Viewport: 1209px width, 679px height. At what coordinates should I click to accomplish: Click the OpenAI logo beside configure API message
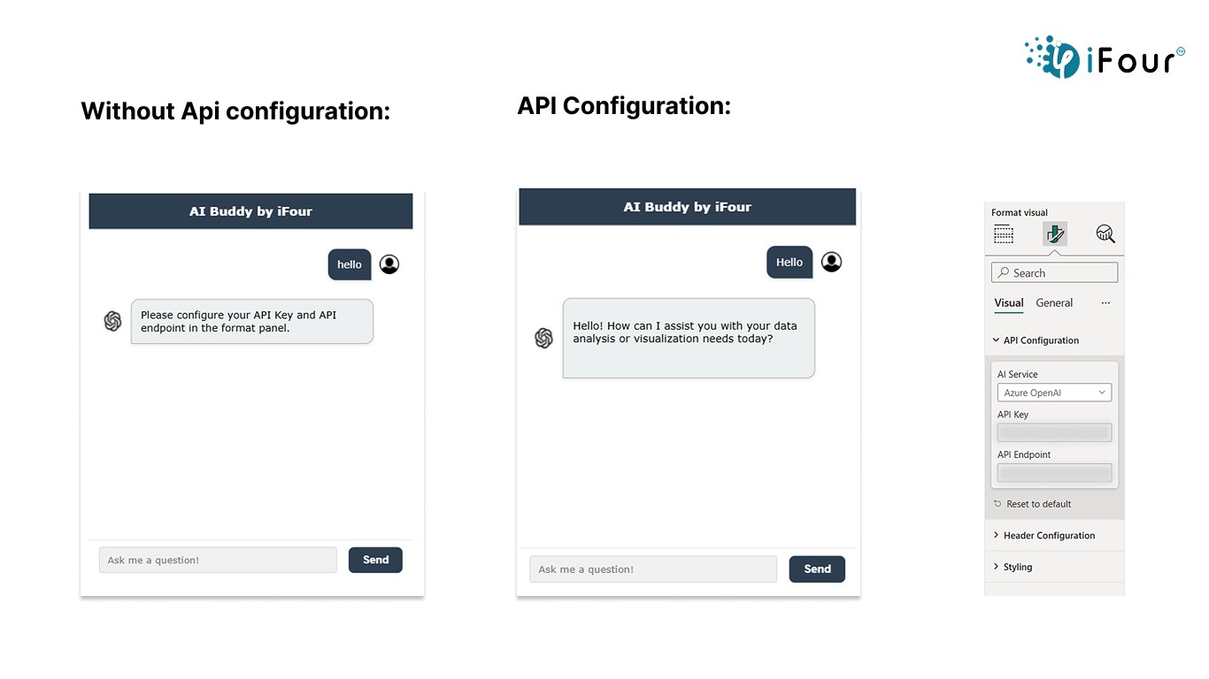click(112, 321)
